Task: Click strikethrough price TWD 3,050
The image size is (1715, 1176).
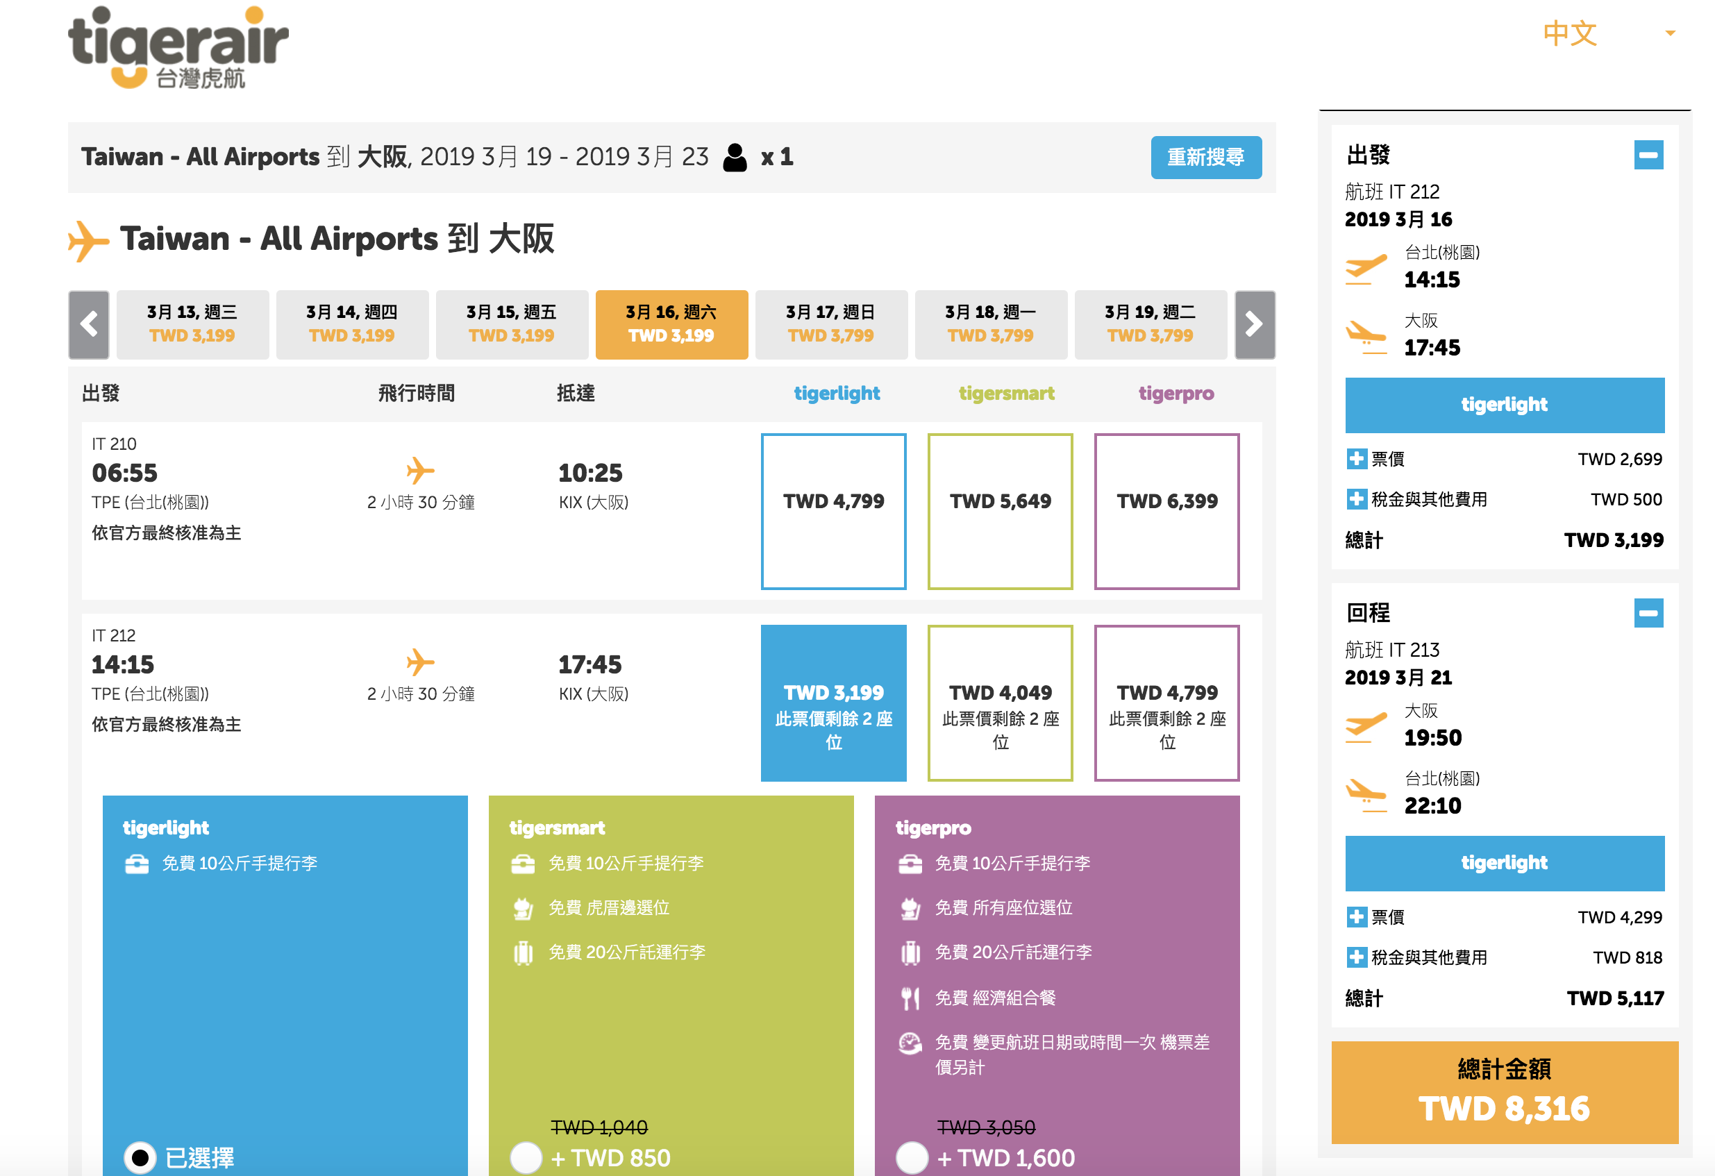Action: [986, 1127]
